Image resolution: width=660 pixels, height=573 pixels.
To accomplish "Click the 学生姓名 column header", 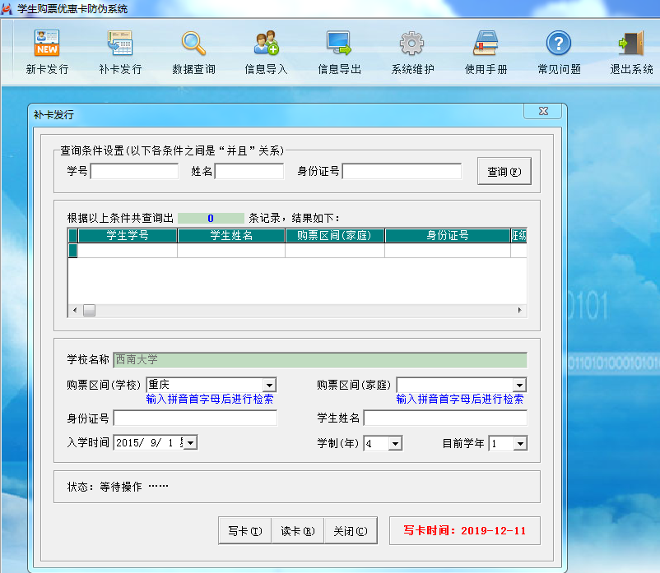I will pyautogui.click(x=231, y=235).
